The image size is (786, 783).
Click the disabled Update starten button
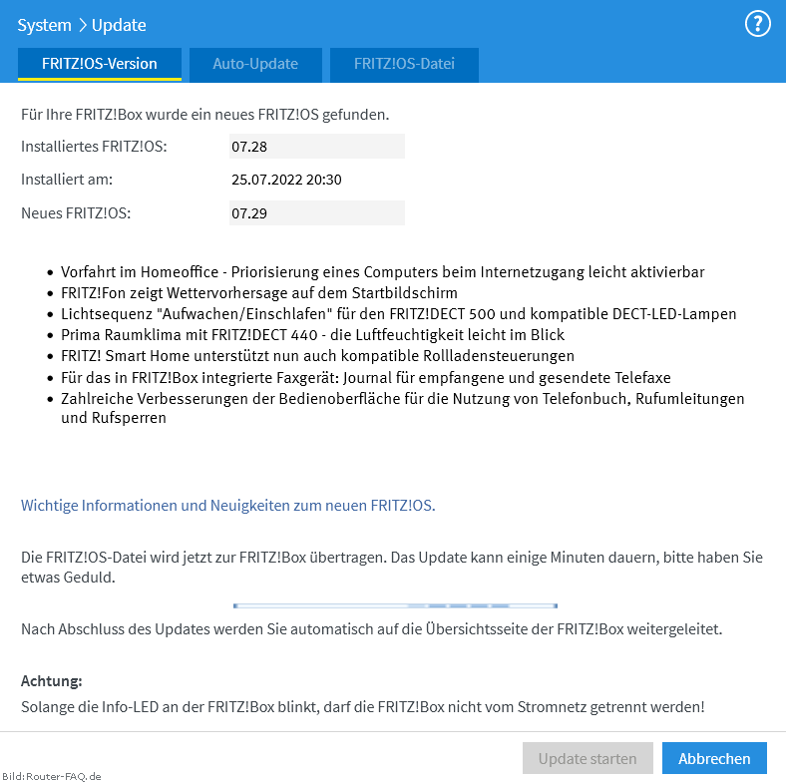tap(588, 758)
